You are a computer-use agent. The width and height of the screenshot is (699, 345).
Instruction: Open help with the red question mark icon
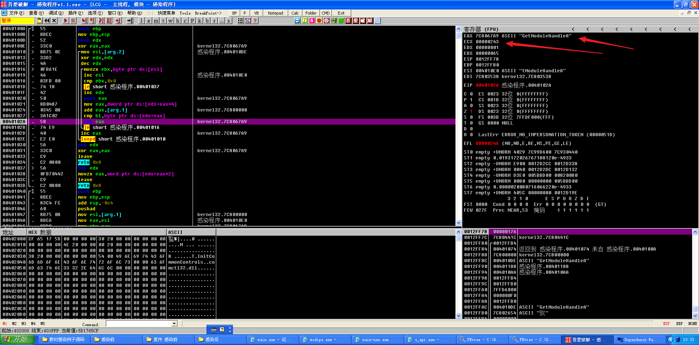click(255, 21)
